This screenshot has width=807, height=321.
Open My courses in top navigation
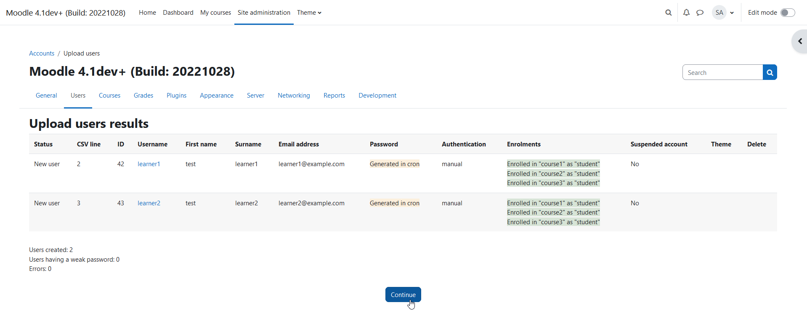pyautogui.click(x=215, y=13)
